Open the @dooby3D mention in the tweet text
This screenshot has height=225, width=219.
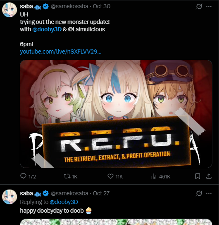coord(47,29)
